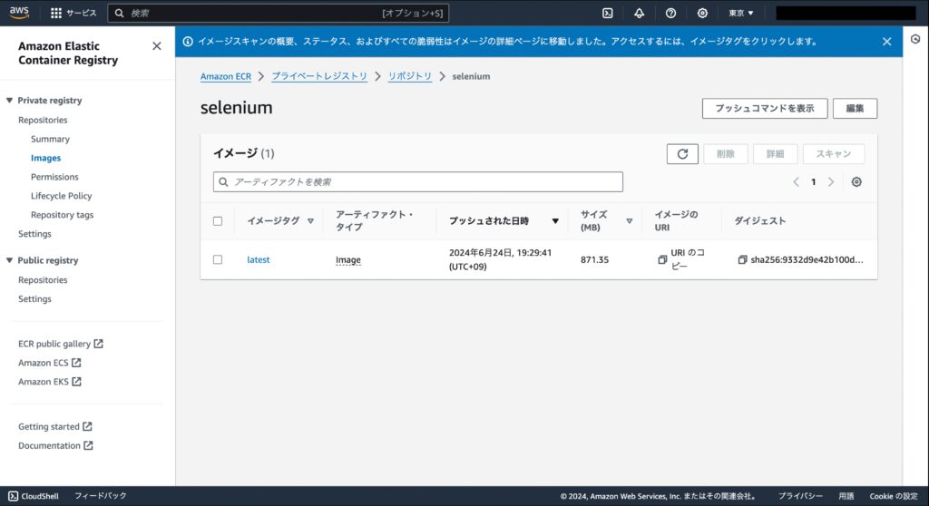
Task: Click the プッシュコマンドを表示 button
Action: 764,109
